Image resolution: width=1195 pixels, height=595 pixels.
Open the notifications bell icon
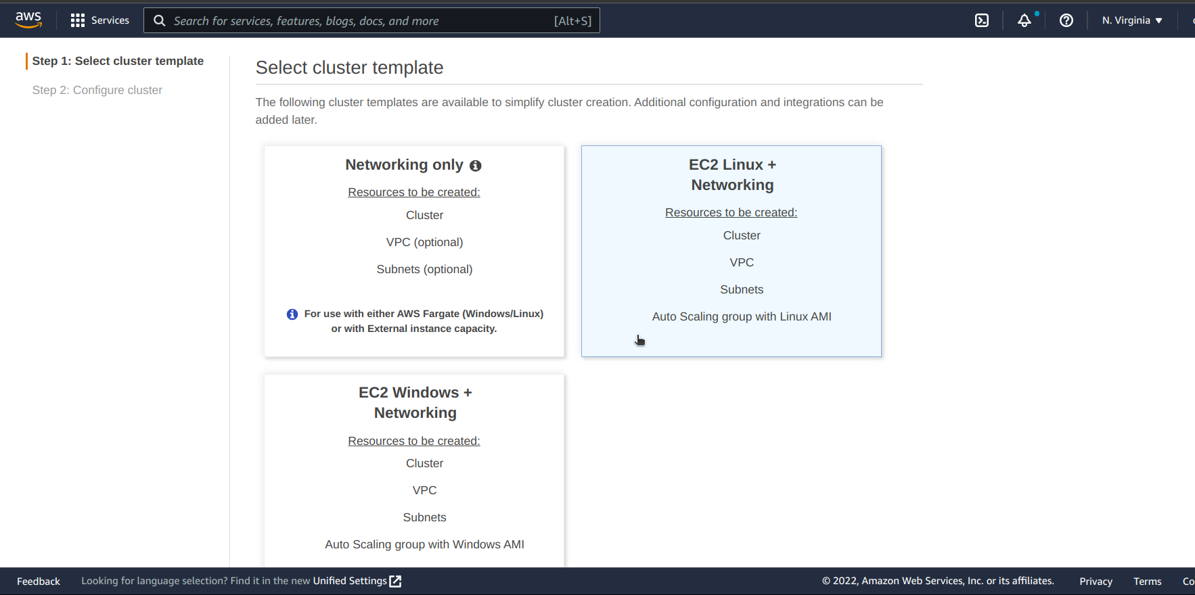point(1024,20)
